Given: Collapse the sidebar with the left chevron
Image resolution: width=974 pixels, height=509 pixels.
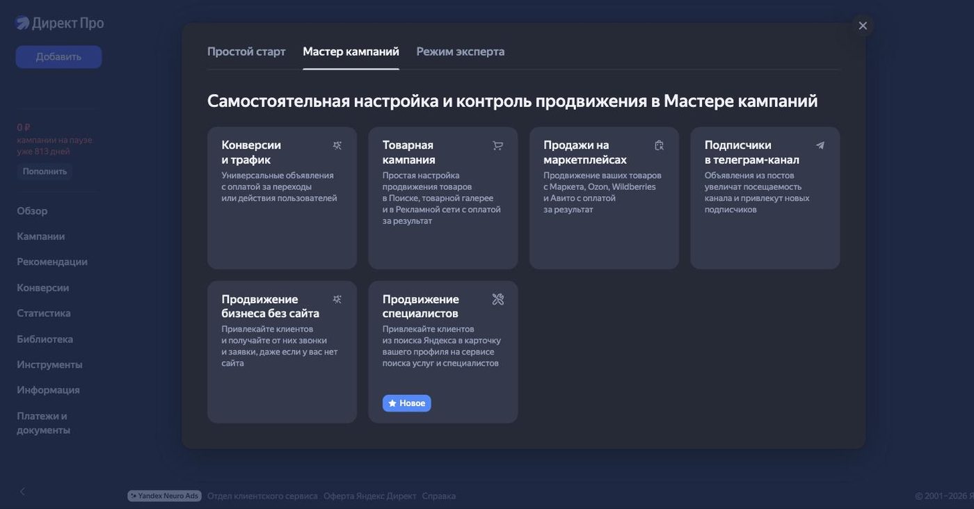Looking at the screenshot, I should click(22, 492).
